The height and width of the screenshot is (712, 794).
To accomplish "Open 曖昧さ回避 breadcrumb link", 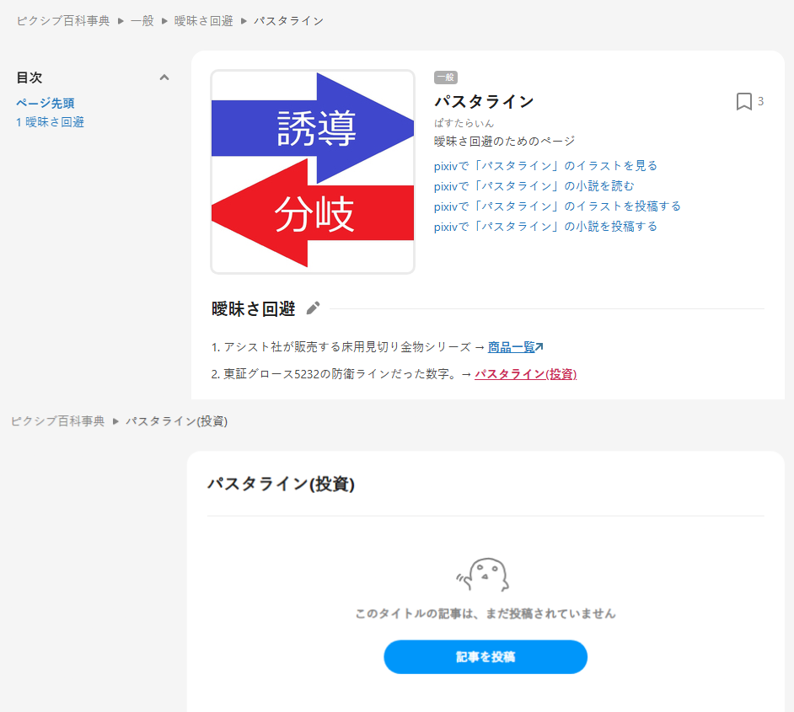I will [x=203, y=20].
